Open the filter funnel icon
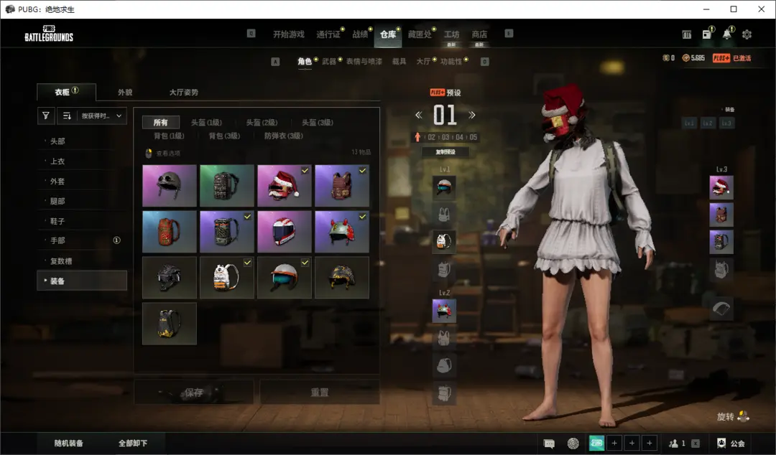Viewport: 776px width, 455px height. tap(45, 116)
